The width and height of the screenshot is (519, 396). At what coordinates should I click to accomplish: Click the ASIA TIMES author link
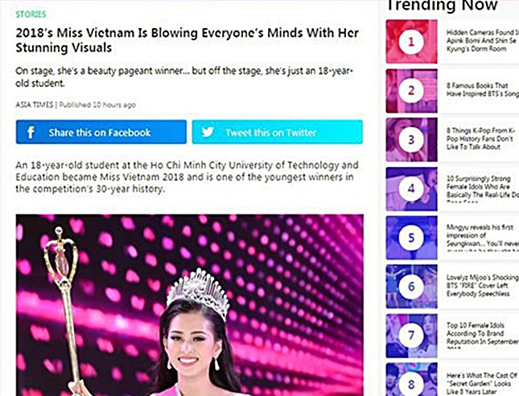(34, 104)
